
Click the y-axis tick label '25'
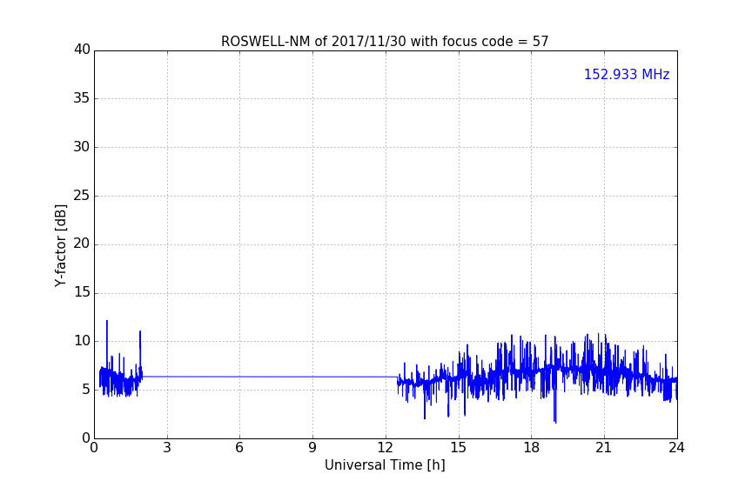pyautogui.click(x=82, y=195)
